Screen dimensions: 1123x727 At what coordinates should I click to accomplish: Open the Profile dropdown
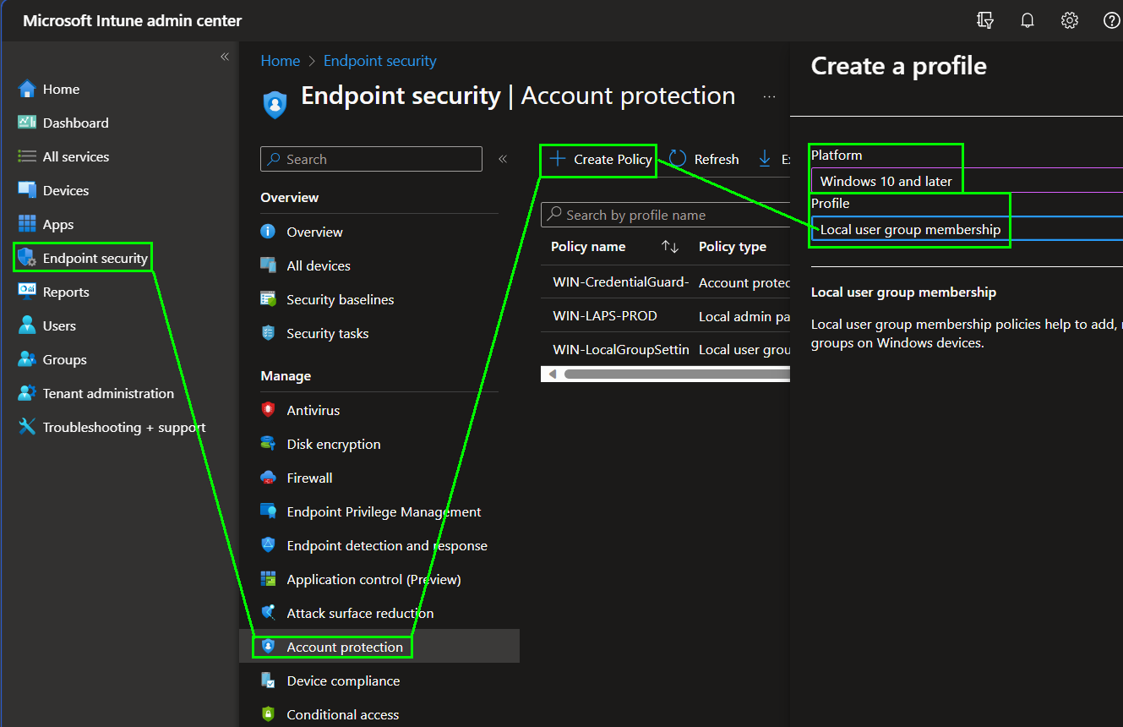963,229
